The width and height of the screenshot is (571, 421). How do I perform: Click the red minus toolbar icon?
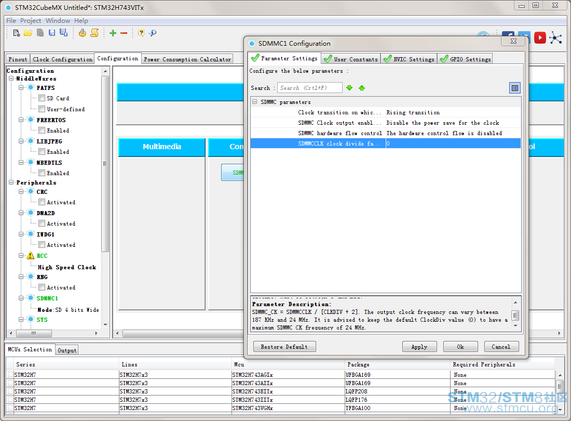[x=124, y=33]
